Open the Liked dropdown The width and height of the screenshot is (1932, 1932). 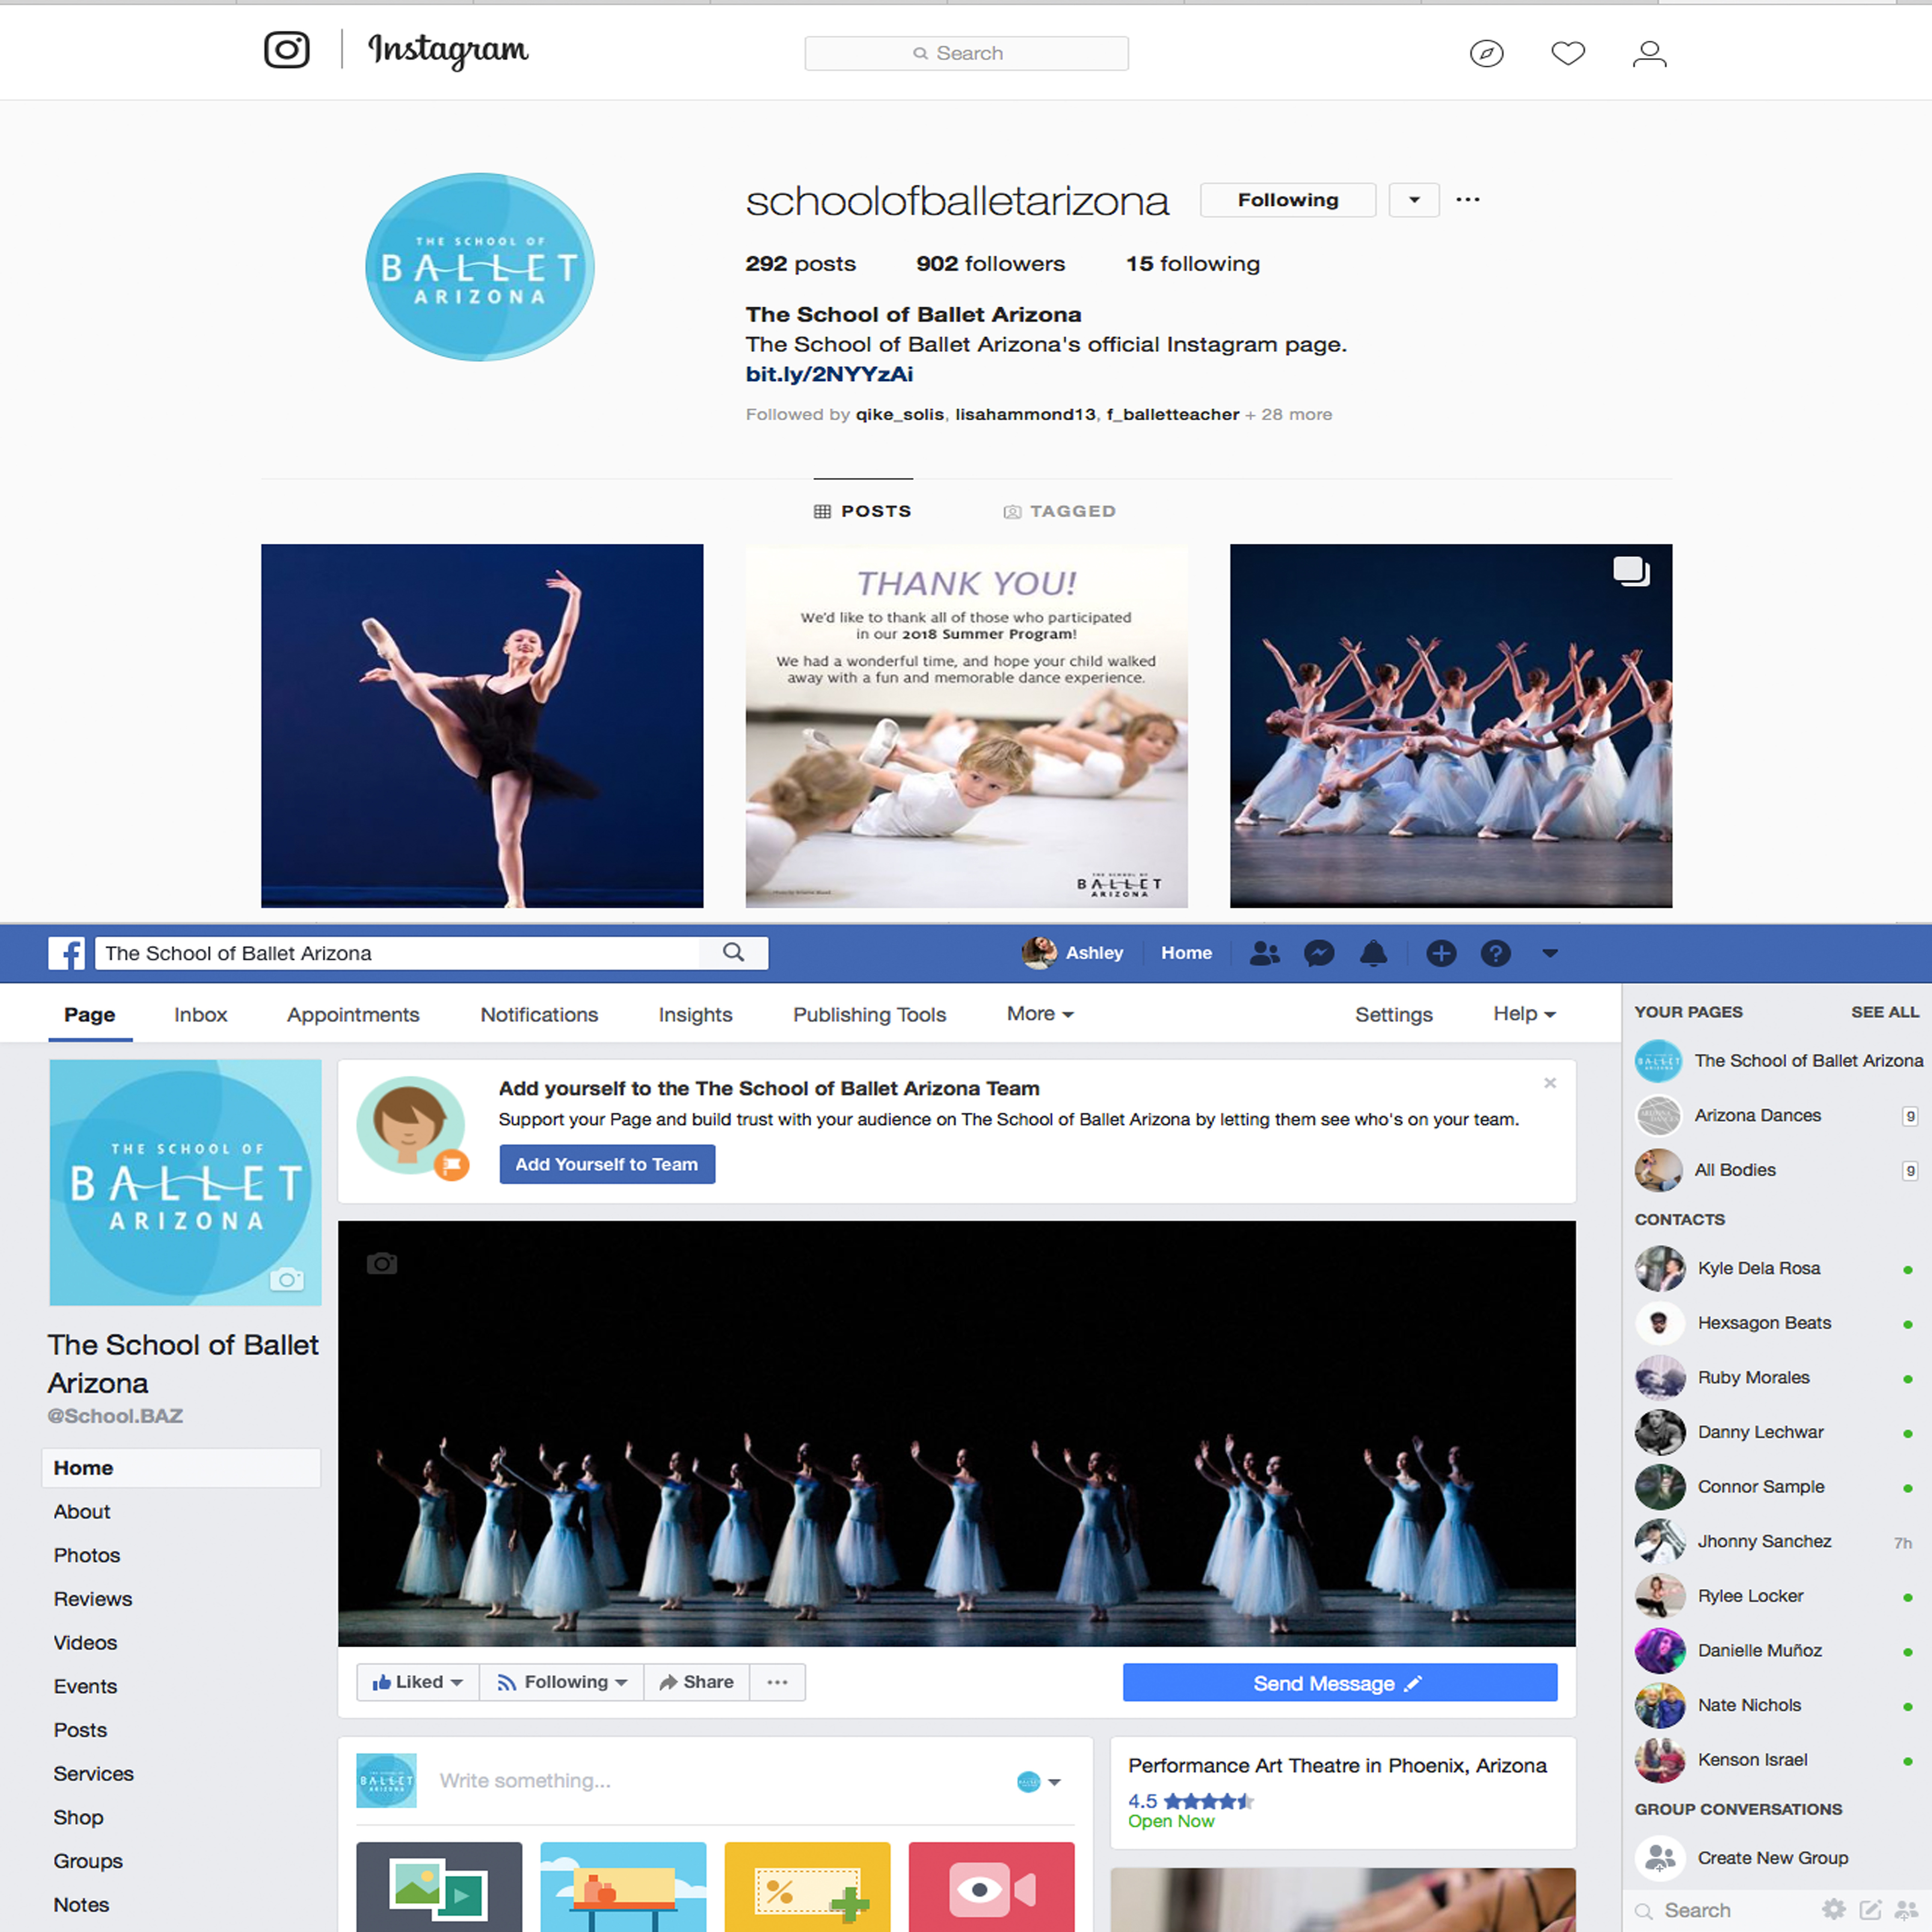coord(417,1682)
